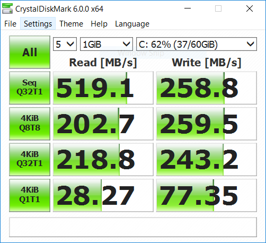Open the test count dropdown showing 5
This screenshot has height=243, width=266.
(65, 44)
